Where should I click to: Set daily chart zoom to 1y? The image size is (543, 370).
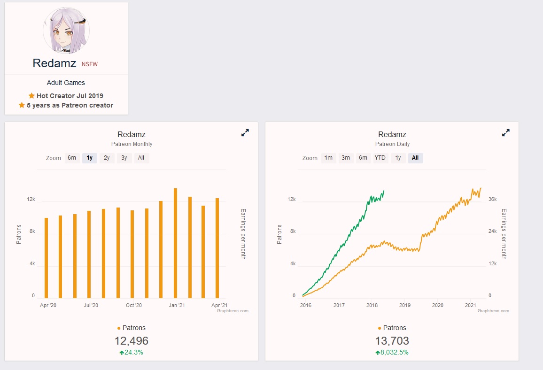click(x=398, y=158)
